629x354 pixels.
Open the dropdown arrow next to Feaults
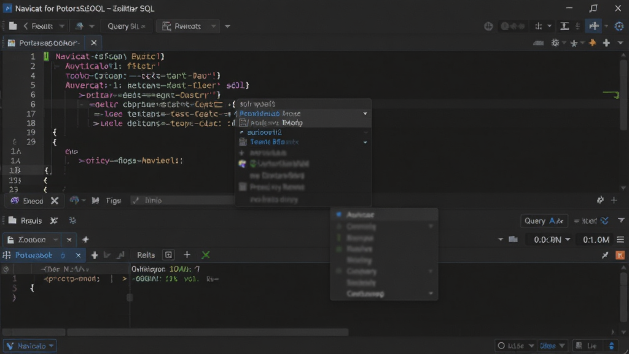click(61, 26)
